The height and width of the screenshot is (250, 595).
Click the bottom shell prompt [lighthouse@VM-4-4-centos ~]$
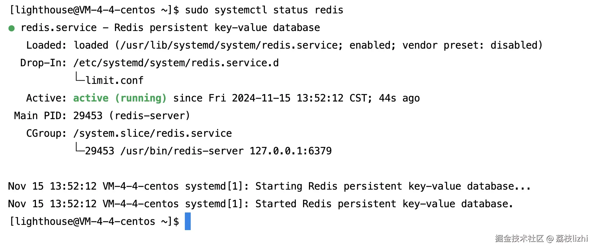pyautogui.click(x=94, y=222)
